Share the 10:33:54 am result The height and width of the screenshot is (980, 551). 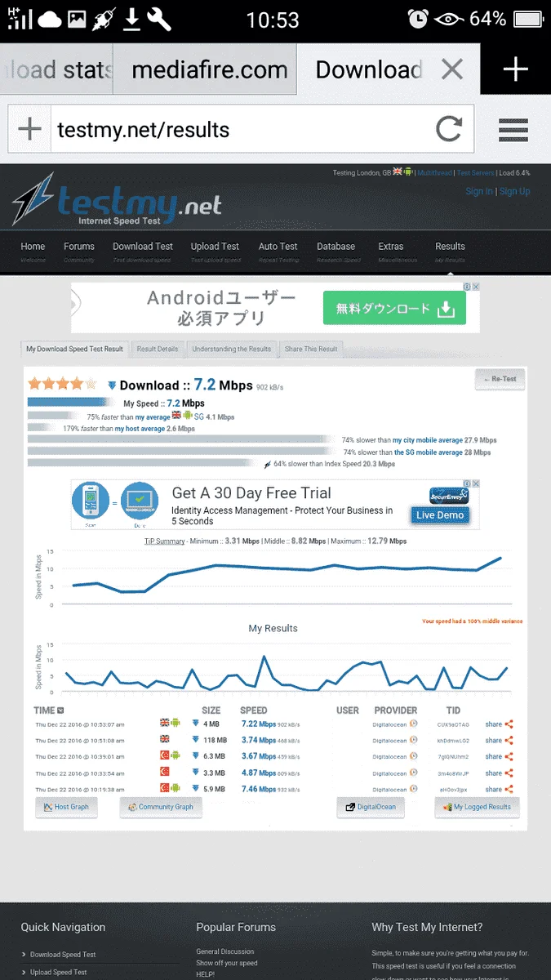(499, 773)
